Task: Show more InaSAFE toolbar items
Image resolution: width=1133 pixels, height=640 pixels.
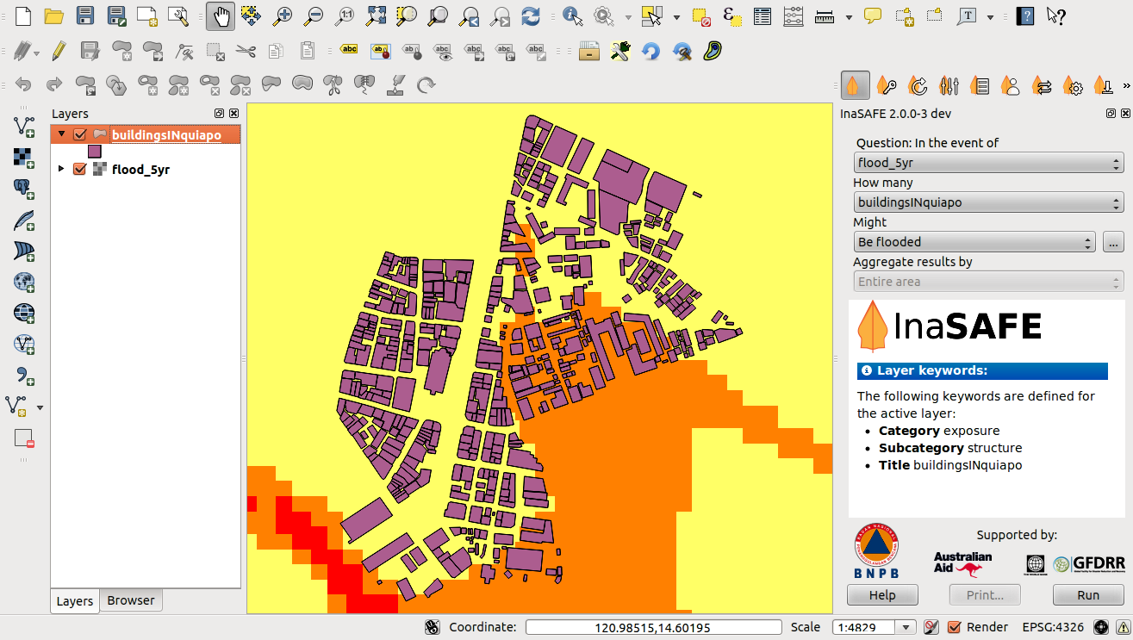Action: (1126, 85)
